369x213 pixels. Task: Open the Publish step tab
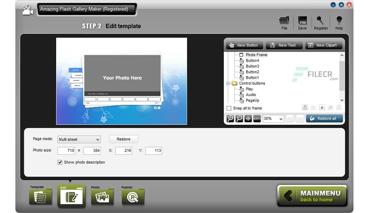click(x=133, y=196)
